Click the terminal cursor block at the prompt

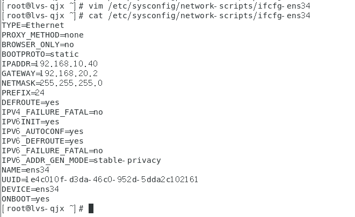click(91, 208)
